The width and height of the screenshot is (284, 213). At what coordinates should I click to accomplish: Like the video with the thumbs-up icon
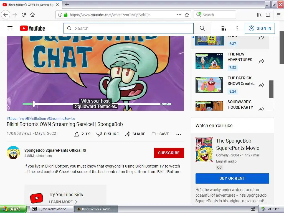tap(77, 134)
